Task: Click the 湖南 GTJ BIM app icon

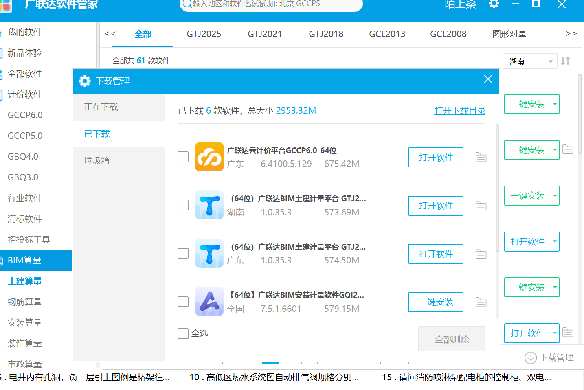Action: [x=209, y=205]
